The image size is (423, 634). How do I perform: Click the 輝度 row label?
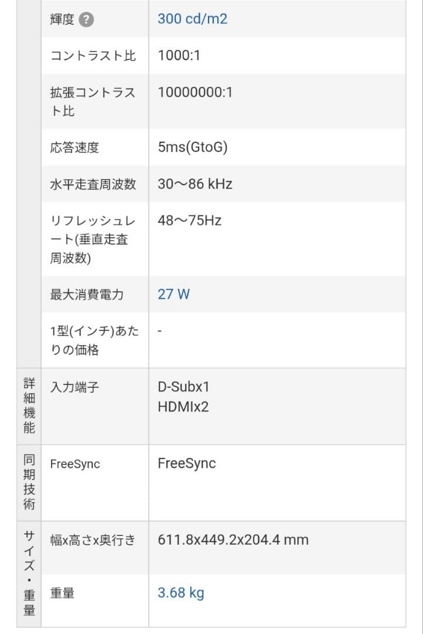(62, 19)
